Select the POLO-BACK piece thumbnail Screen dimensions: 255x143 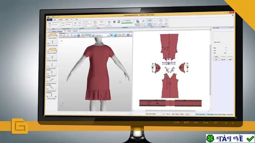click(52, 35)
